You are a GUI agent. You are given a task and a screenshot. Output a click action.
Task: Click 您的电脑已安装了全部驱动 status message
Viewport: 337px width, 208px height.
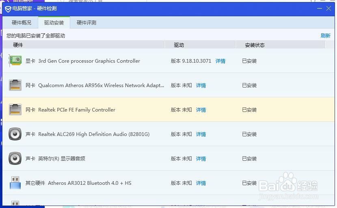tap(36, 35)
